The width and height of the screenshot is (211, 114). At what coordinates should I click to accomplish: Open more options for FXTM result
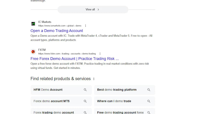[100, 53]
